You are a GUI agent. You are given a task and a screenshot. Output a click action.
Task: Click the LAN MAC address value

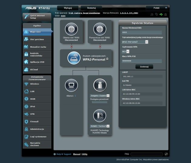132,94
